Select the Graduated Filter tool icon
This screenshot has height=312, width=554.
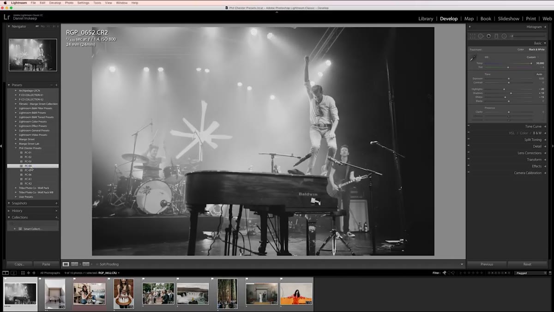click(x=496, y=36)
